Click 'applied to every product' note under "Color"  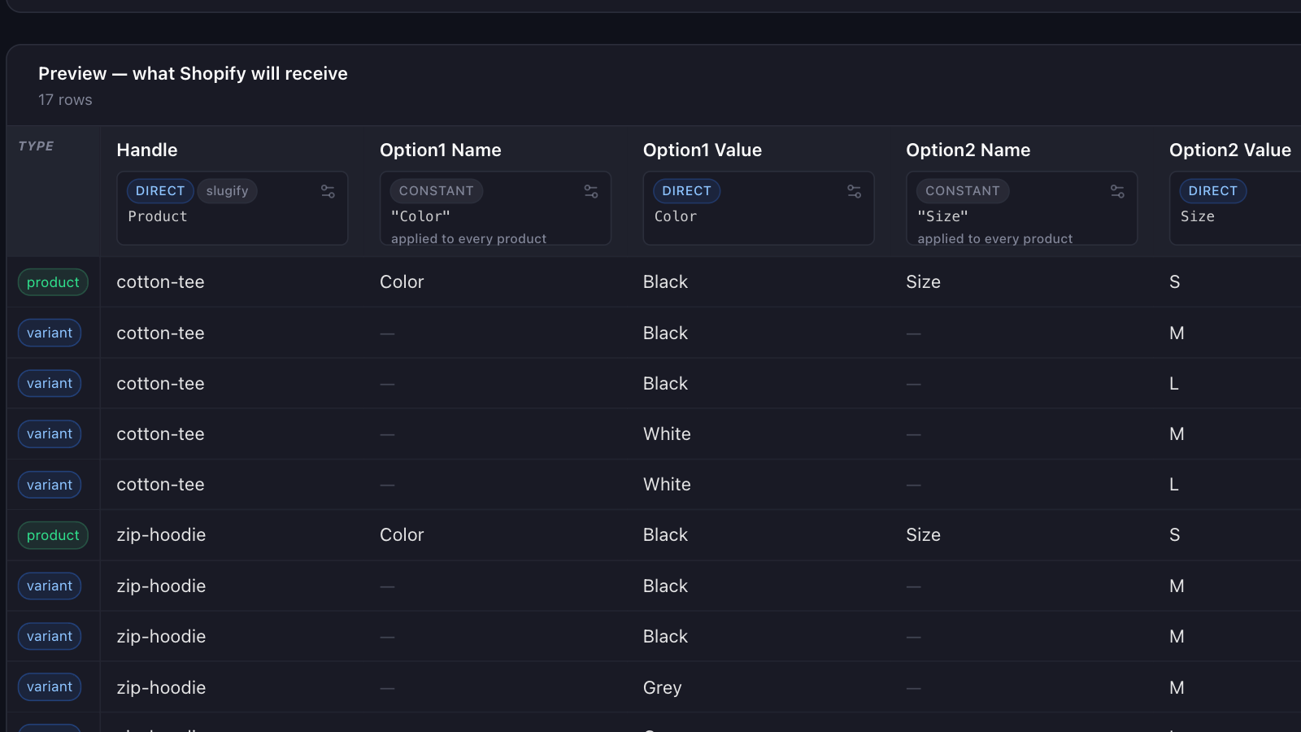coord(468,238)
